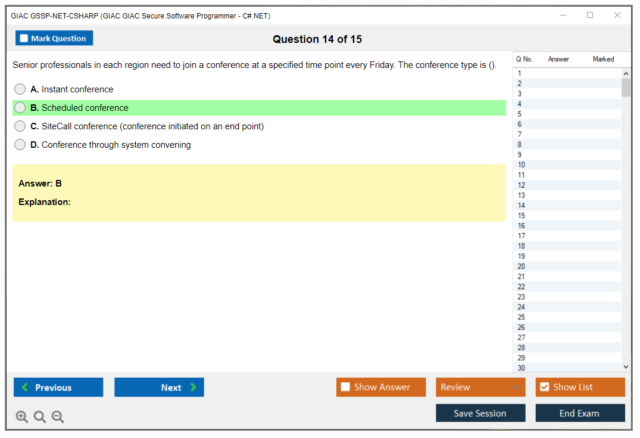The width and height of the screenshot is (640, 438).
Task: Choose option C SiteCall conference
Action: [x=20, y=126]
